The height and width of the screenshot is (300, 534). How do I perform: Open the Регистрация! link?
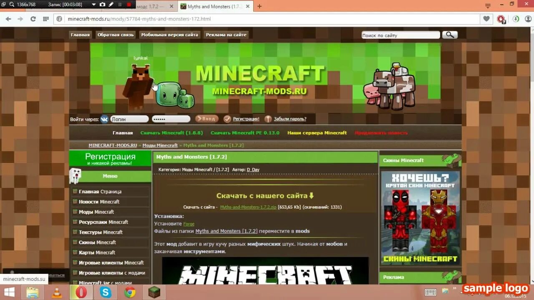tap(246, 119)
